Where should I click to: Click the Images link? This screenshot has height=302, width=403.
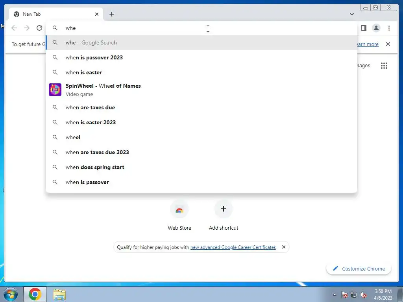(364, 66)
